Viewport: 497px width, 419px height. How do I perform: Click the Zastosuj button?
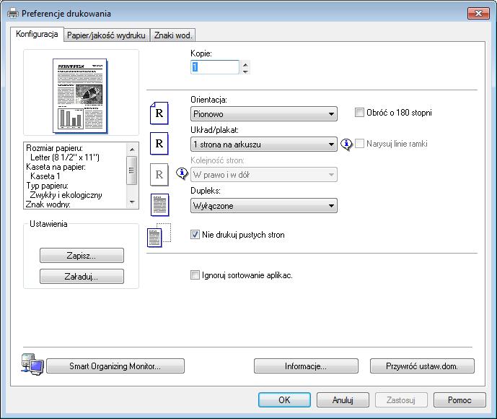(401, 400)
